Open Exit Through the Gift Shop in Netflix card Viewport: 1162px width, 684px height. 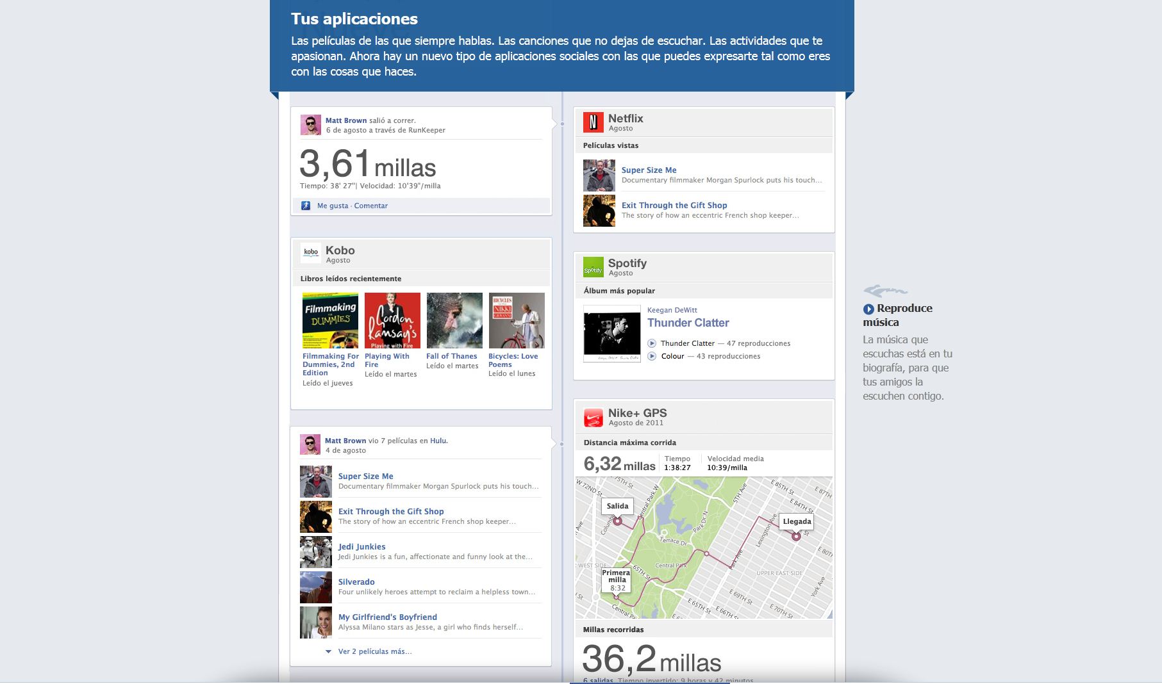pos(674,206)
